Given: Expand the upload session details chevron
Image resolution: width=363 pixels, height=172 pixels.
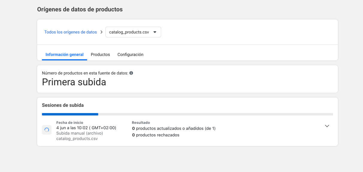Looking at the screenshot, I should (327, 126).
